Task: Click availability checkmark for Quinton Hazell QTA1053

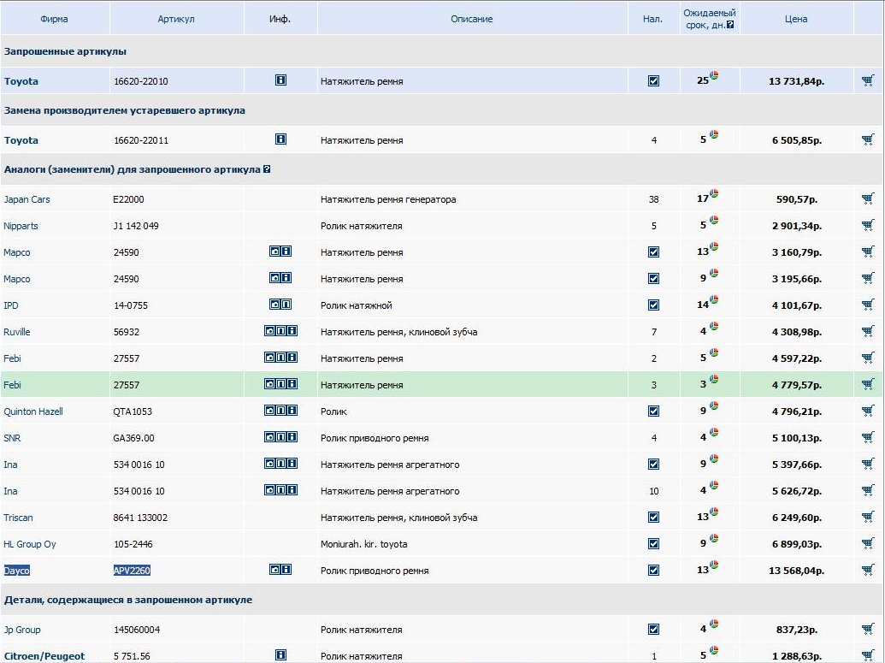Action: click(654, 411)
